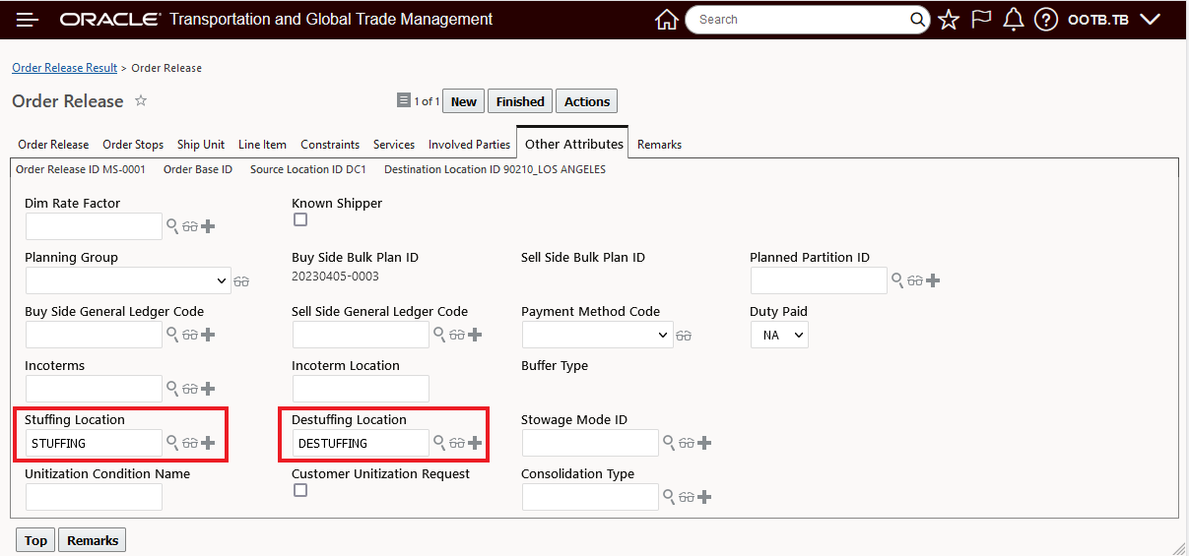Enable Customer Unitization Request checkbox

300,490
